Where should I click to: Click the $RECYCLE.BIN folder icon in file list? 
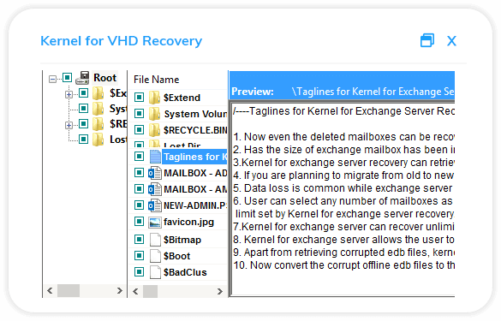pyautogui.click(x=155, y=129)
